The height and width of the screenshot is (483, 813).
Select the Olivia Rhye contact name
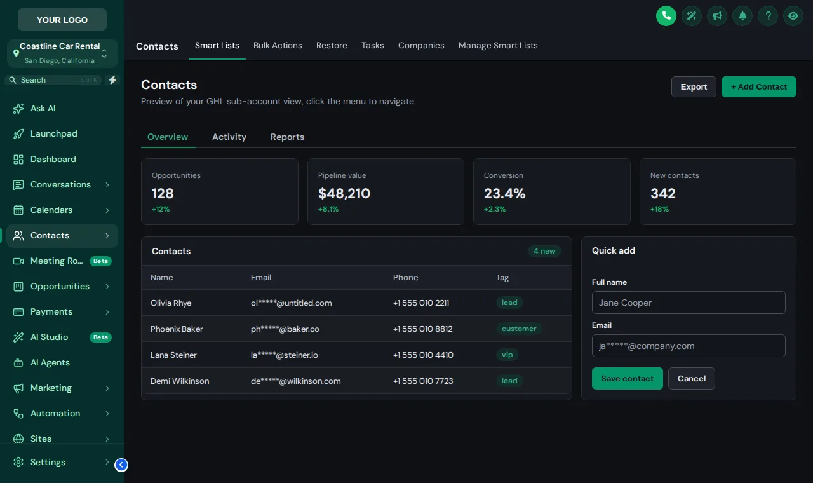tap(171, 303)
